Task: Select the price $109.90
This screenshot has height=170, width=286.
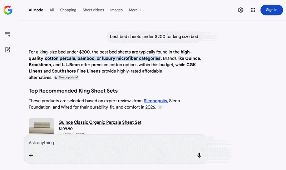Action: tap(66, 129)
